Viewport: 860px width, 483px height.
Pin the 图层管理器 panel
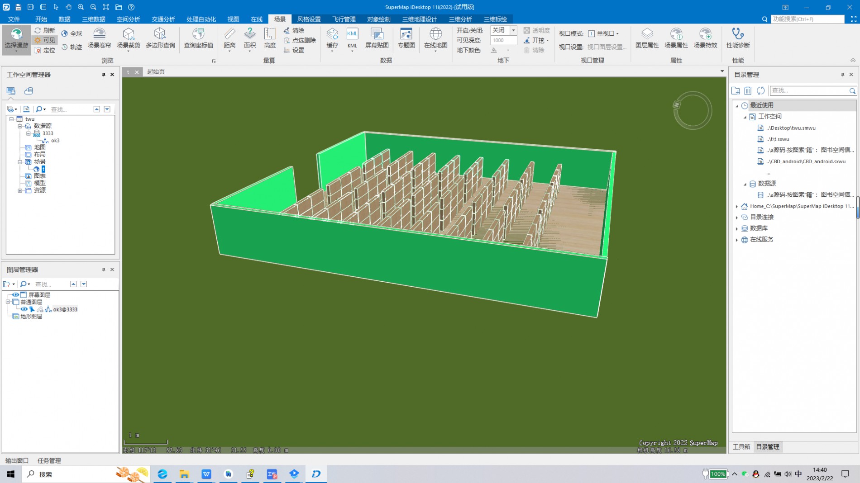104,270
